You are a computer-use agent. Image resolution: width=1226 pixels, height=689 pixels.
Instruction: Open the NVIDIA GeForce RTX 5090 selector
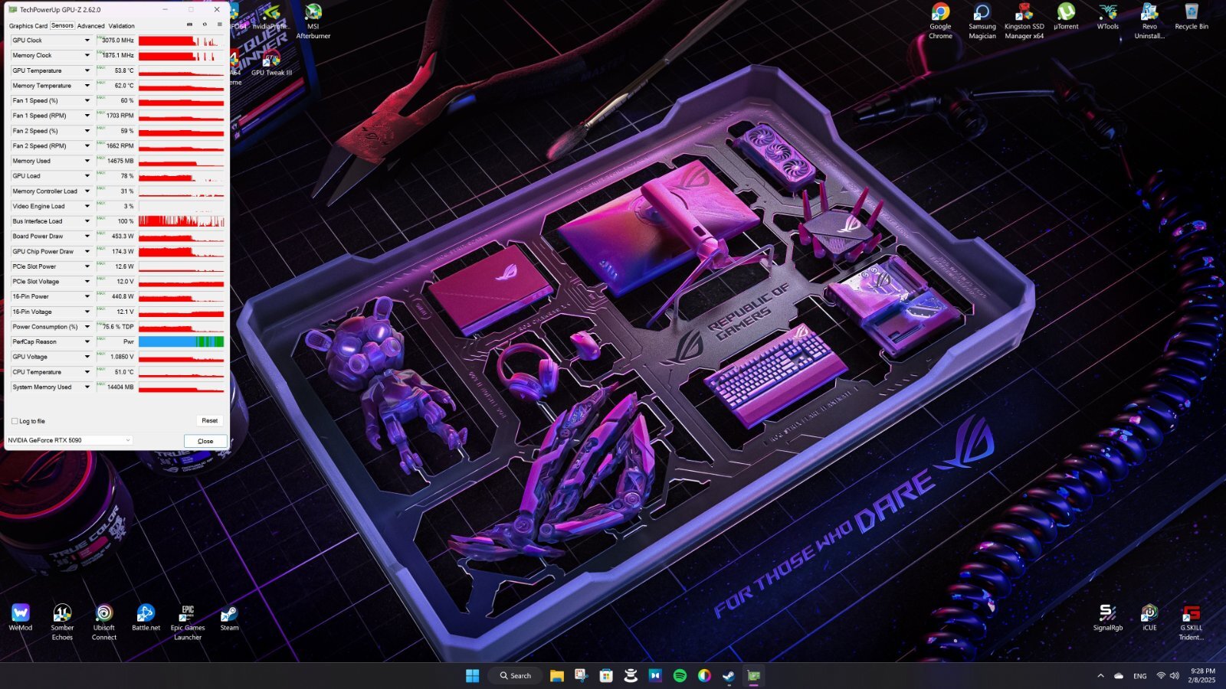tap(69, 440)
